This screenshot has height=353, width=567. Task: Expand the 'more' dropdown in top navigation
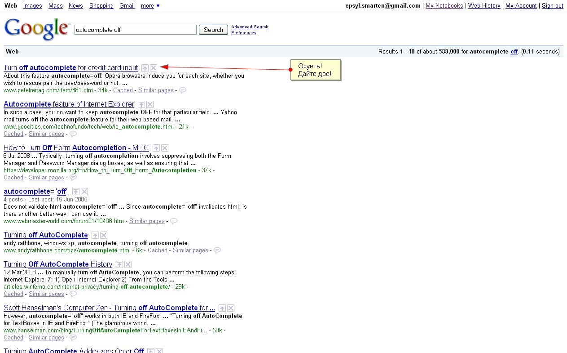pyautogui.click(x=150, y=6)
